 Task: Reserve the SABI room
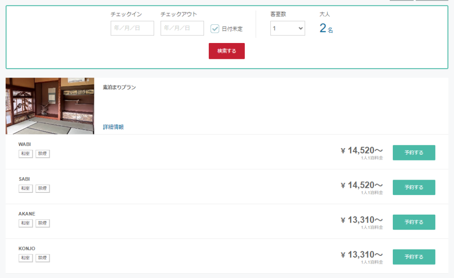[x=414, y=187]
